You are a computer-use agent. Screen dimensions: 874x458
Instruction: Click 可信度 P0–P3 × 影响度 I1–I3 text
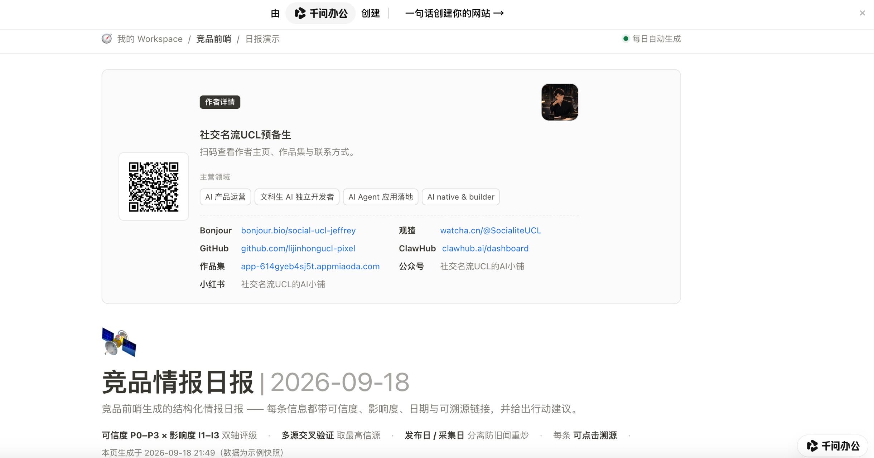click(x=160, y=435)
